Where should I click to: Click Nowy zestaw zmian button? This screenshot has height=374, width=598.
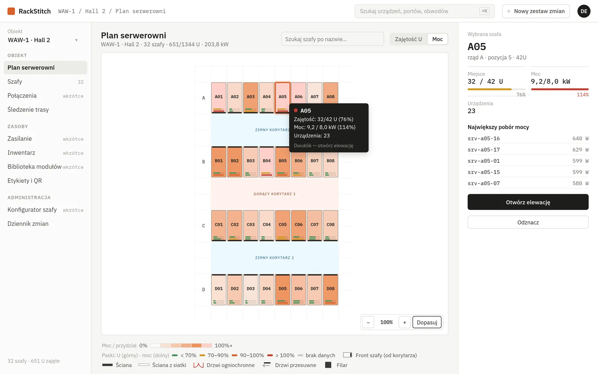click(536, 11)
